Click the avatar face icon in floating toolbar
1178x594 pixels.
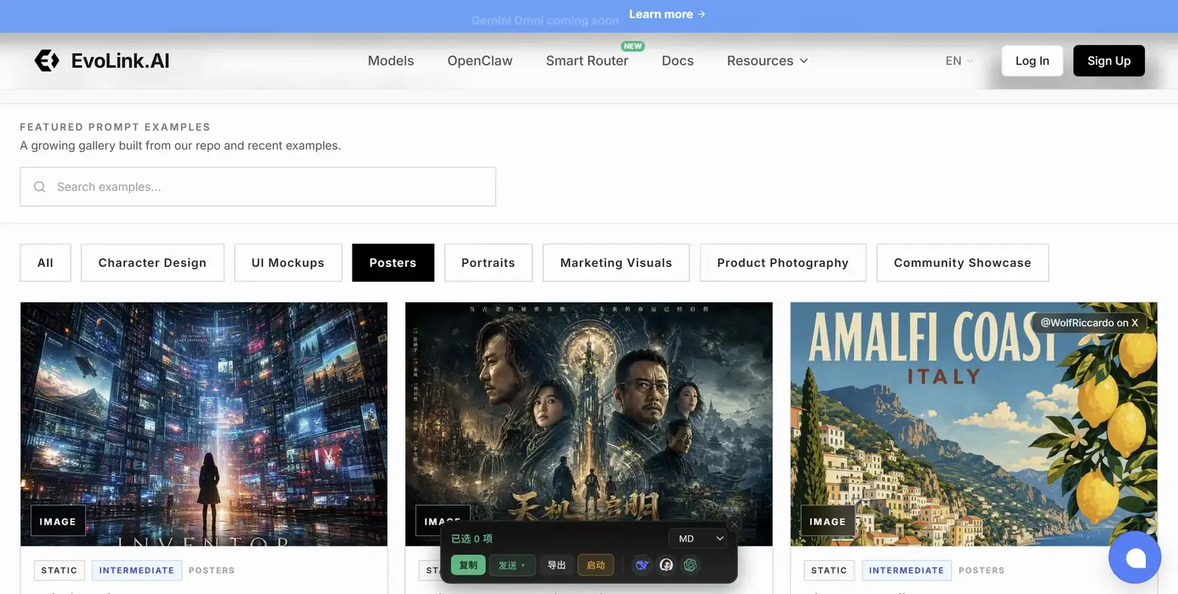tap(666, 565)
